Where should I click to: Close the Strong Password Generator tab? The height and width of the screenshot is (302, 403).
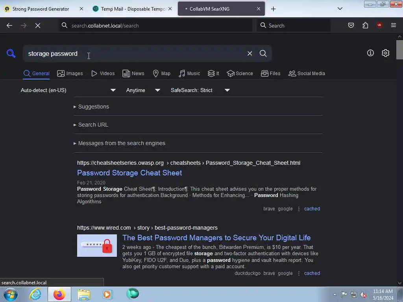tap(81, 9)
